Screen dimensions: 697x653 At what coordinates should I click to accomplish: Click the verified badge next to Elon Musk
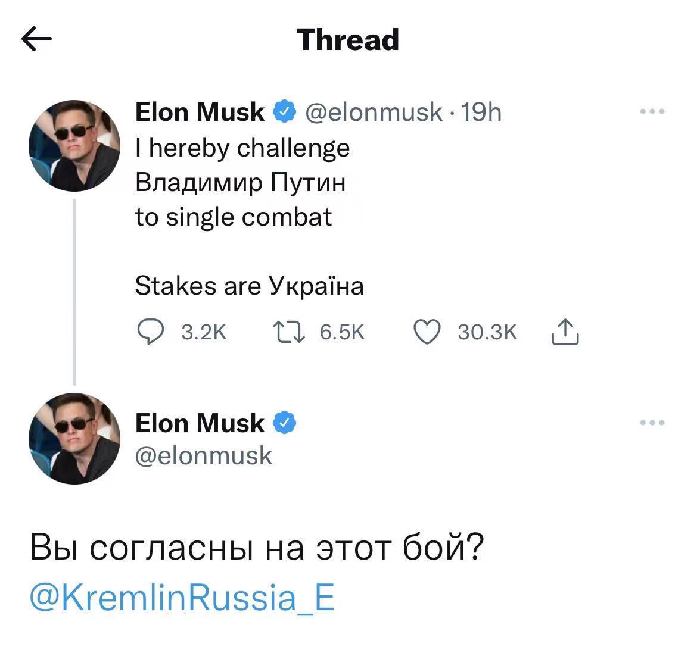tap(283, 111)
